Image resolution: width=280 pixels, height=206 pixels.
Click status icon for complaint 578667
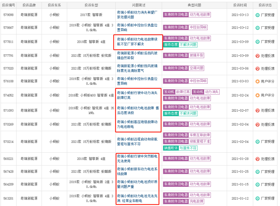257,28
